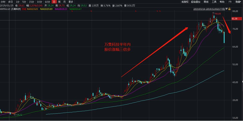Open the 帮助 help menu
The width and height of the screenshot is (243, 121).
pyautogui.click(x=222, y=2)
